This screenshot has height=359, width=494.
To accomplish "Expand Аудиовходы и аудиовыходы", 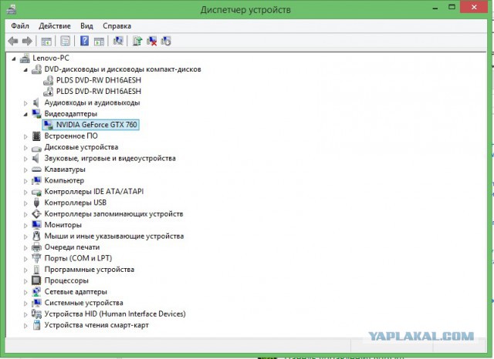I will coord(25,102).
